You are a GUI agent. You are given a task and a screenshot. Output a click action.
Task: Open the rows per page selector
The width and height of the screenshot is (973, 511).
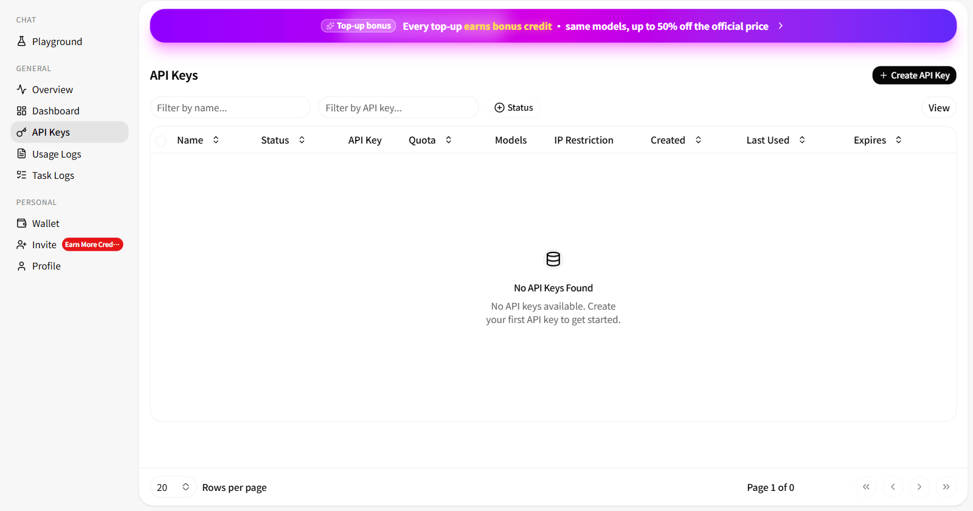pos(173,487)
